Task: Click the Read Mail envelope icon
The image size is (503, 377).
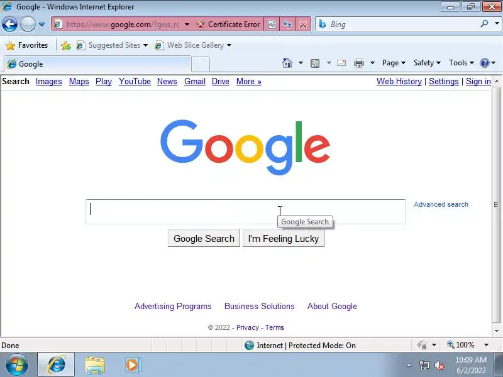Action: click(341, 63)
